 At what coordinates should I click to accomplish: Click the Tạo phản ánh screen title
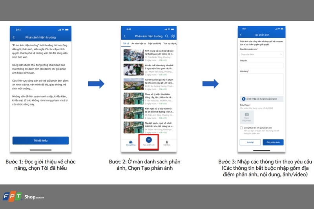pyautogui.click(x=261, y=35)
